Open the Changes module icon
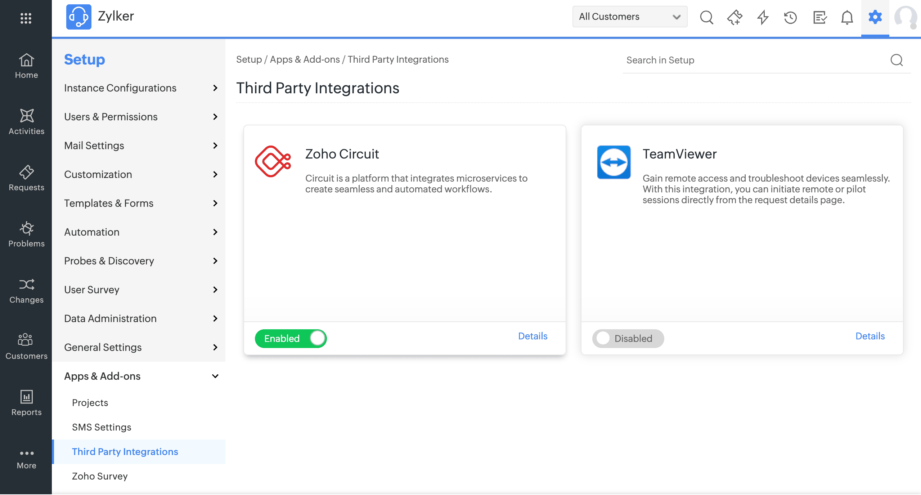 coord(26,290)
